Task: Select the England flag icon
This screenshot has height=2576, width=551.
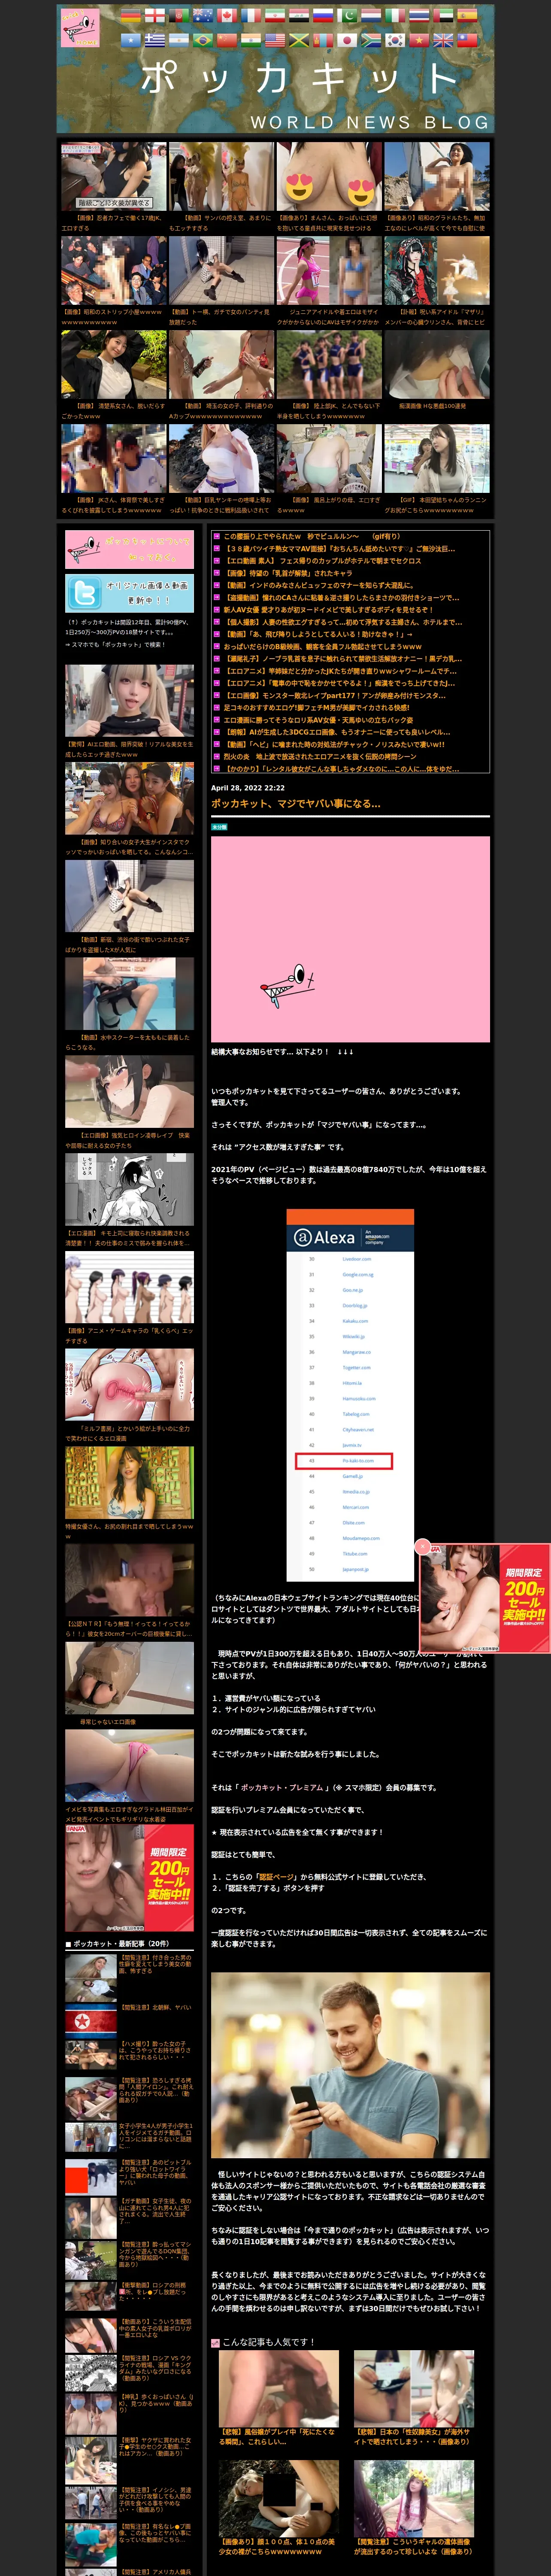Action: click(x=155, y=15)
